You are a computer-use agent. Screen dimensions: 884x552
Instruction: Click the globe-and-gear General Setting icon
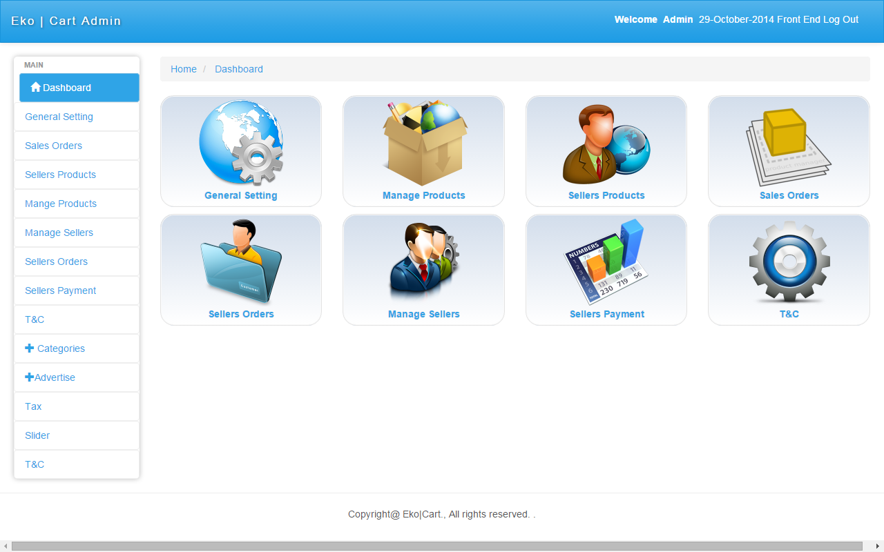click(x=240, y=143)
